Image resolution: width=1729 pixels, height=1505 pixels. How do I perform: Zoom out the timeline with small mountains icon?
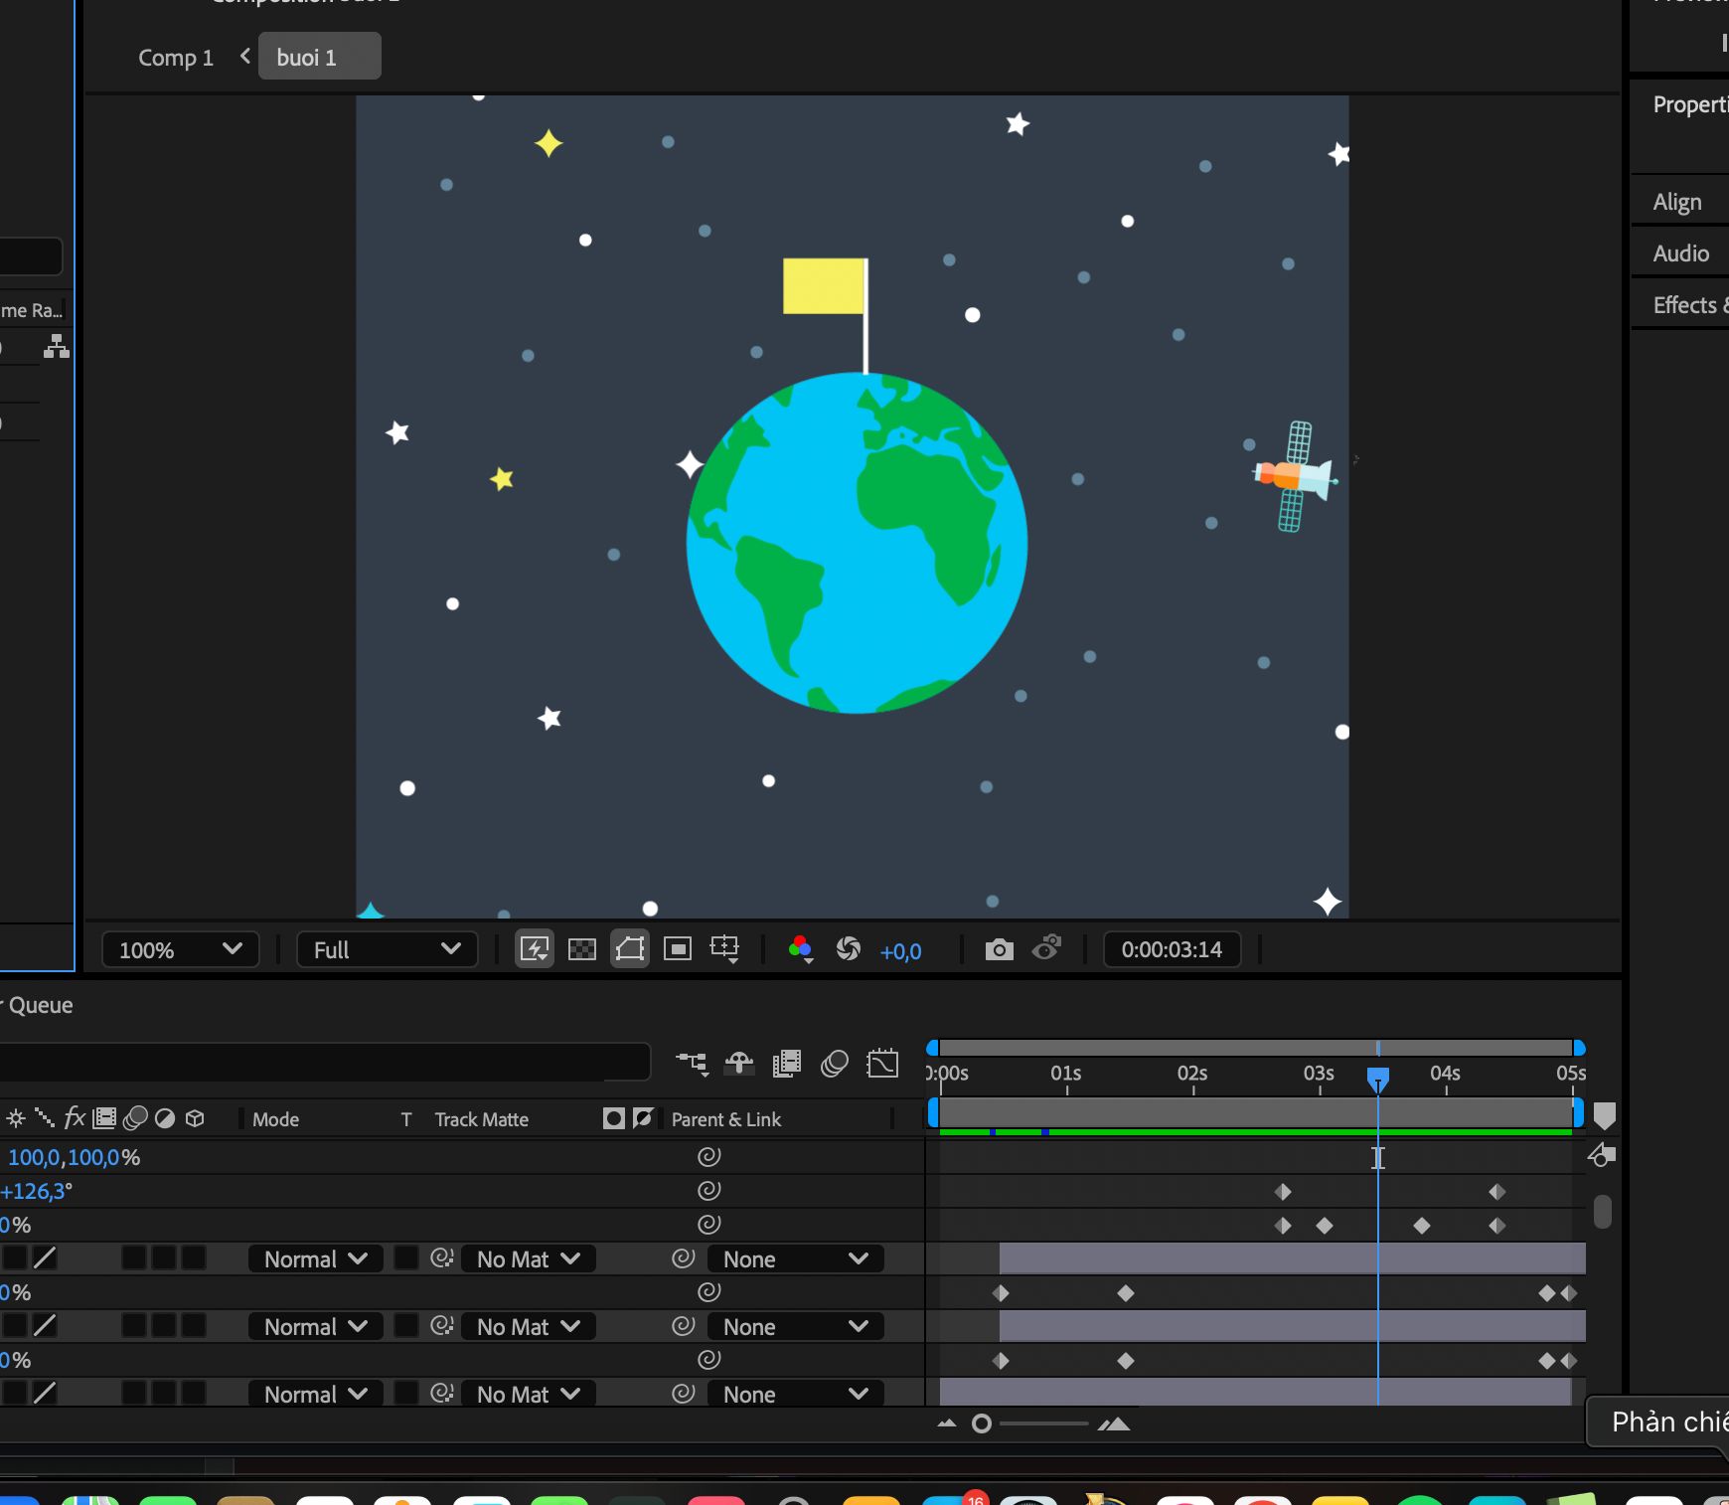[947, 1423]
